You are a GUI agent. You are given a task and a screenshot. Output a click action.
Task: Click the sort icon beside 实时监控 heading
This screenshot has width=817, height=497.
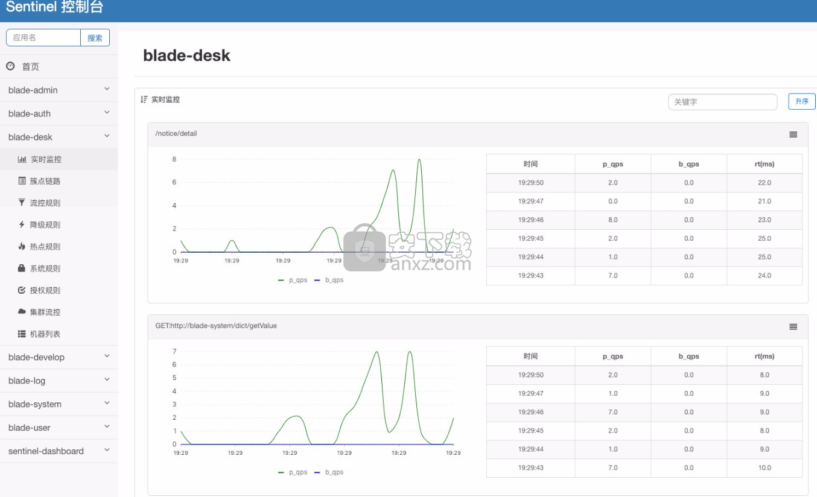click(x=144, y=100)
